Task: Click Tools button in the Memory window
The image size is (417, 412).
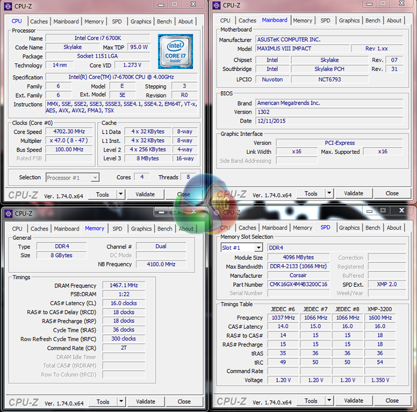Action: pos(103,402)
